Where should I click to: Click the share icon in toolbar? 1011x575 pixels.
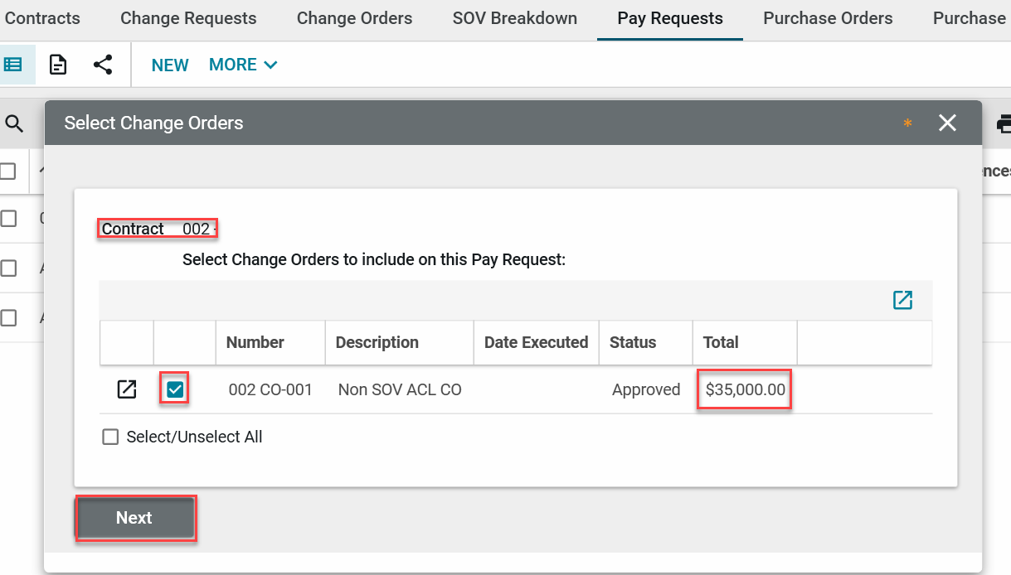point(103,65)
